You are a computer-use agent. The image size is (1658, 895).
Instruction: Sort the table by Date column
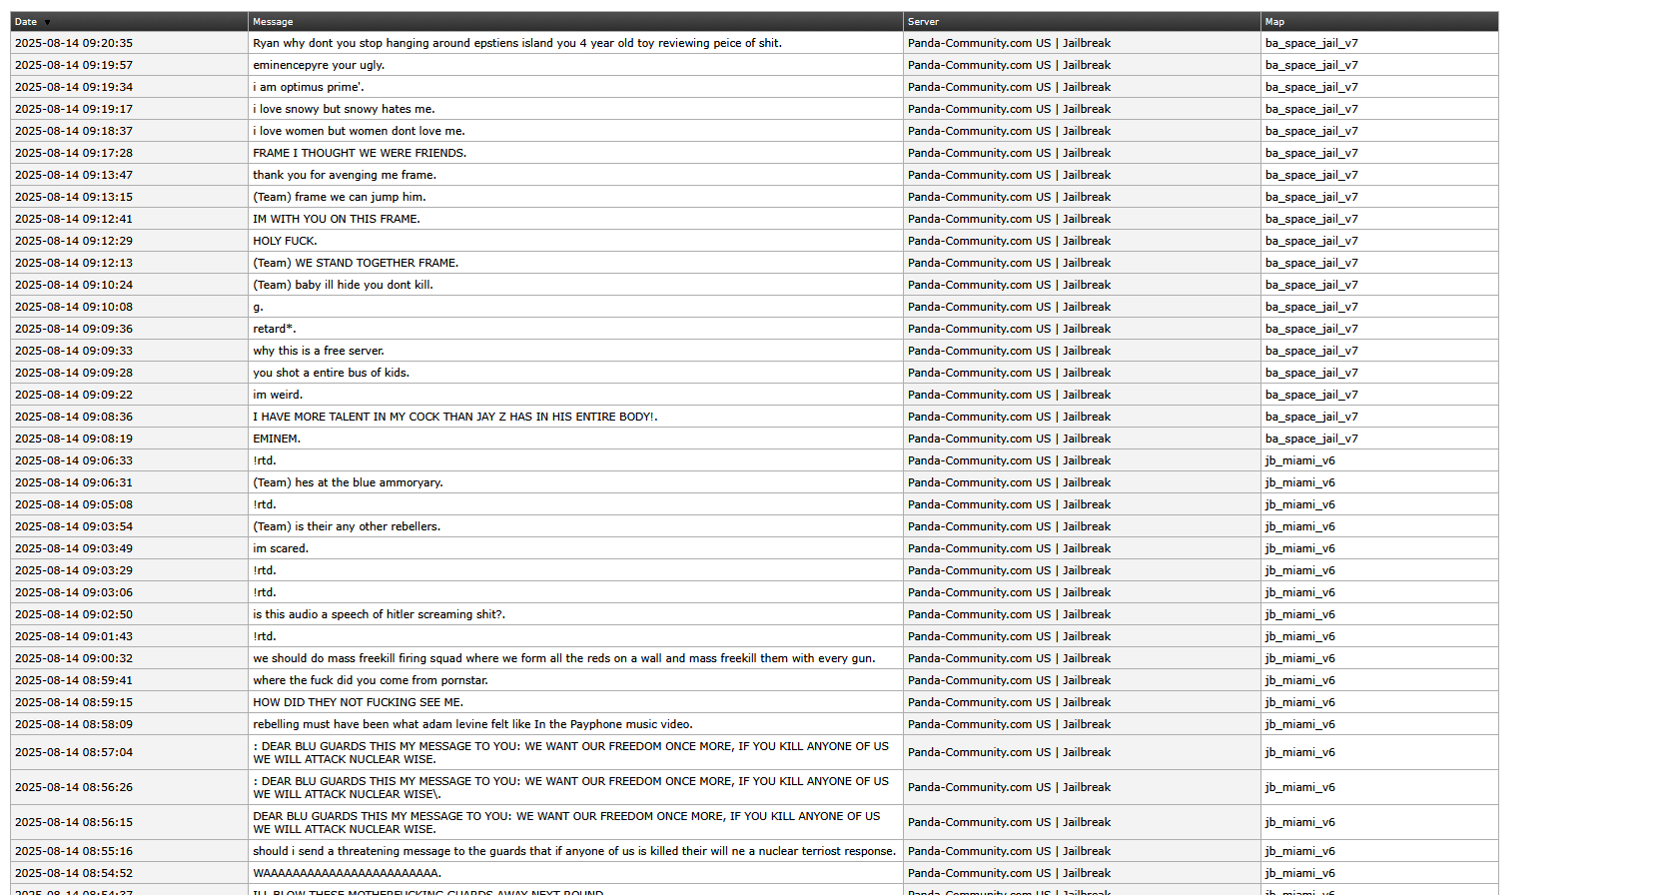pyautogui.click(x=26, y=22)
